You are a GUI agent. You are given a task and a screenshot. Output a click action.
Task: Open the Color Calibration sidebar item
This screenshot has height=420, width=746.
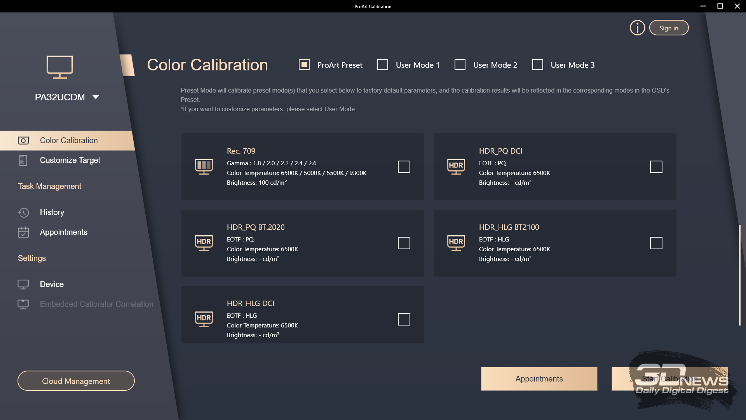point(67,140)
